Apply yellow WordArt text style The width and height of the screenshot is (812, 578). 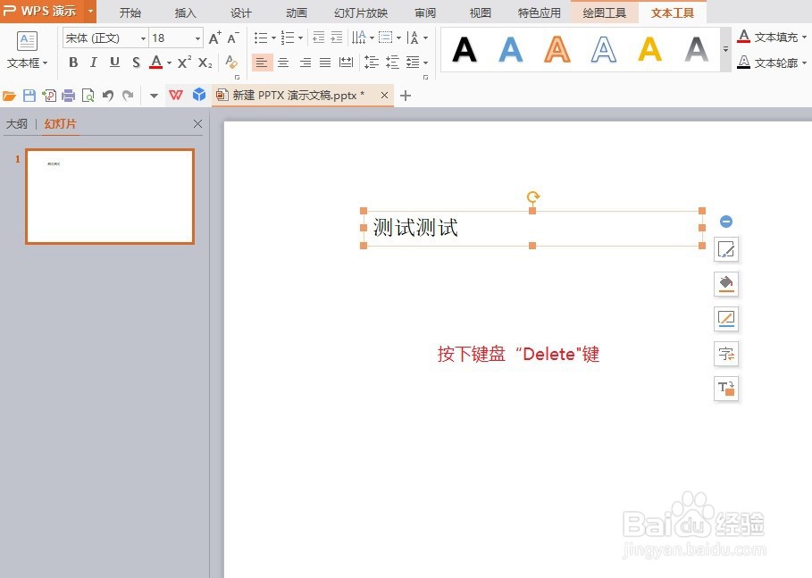[x=650, y=50]
